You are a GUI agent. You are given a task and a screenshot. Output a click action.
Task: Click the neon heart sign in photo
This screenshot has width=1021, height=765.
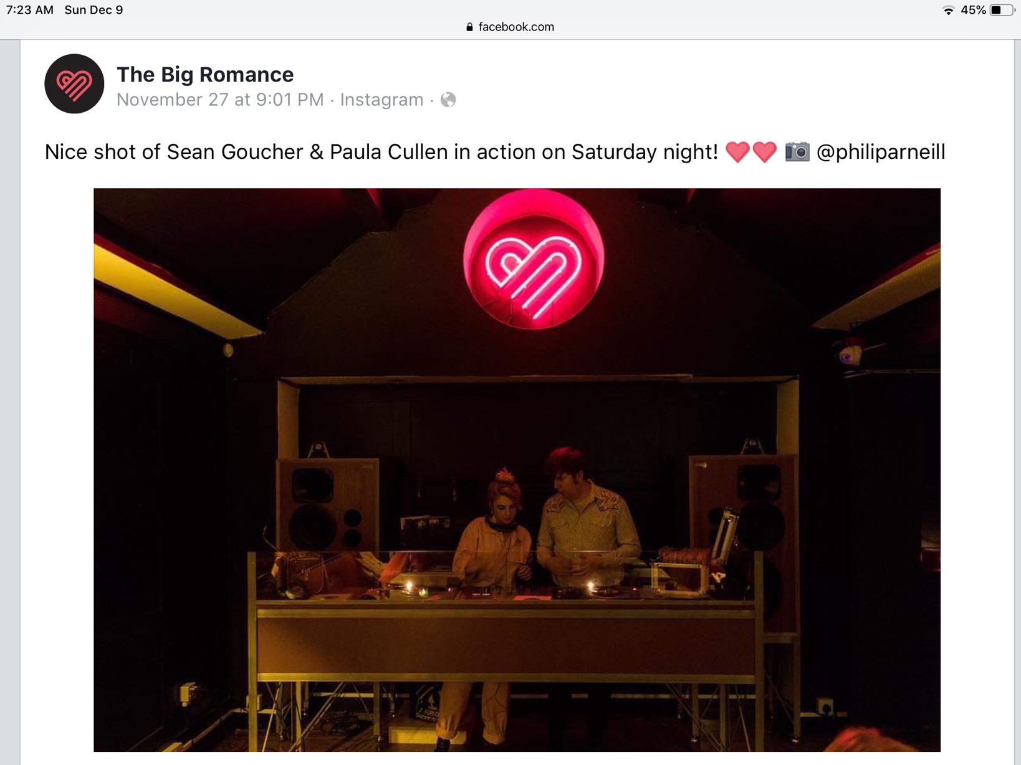click(x=534, y=259)
